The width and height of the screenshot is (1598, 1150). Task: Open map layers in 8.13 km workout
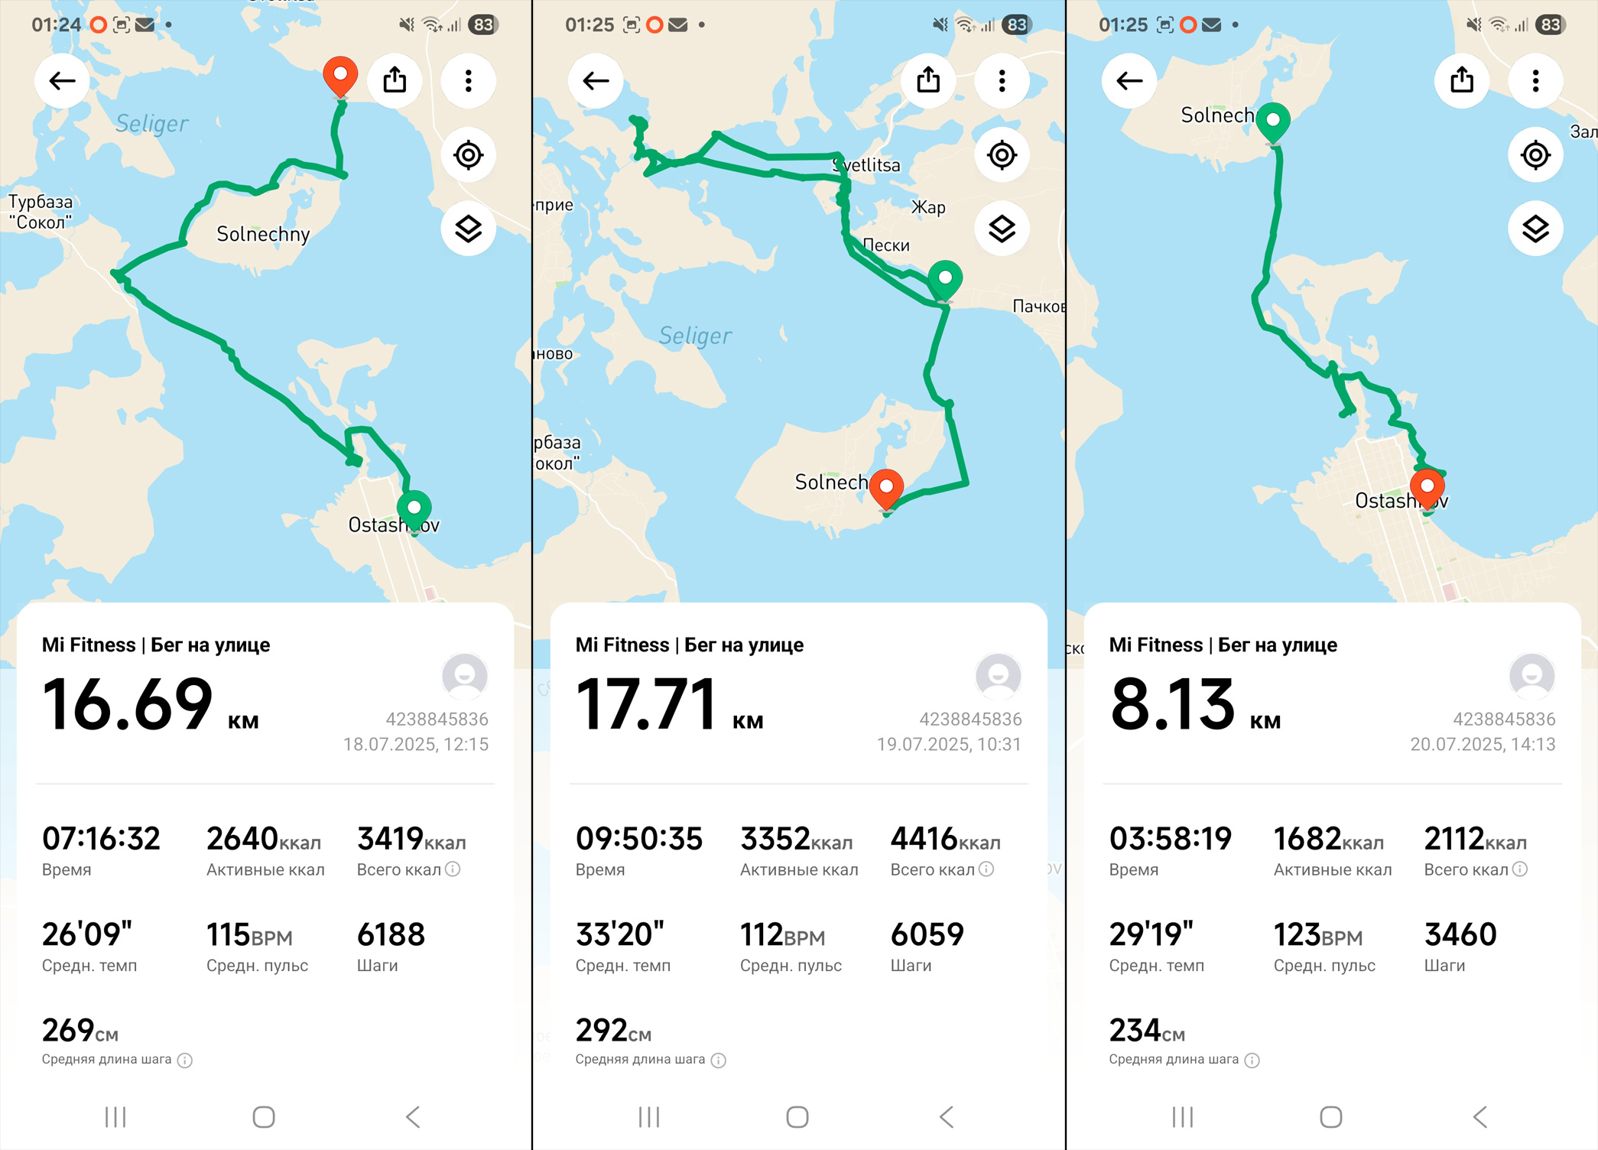coord(1535,229)
